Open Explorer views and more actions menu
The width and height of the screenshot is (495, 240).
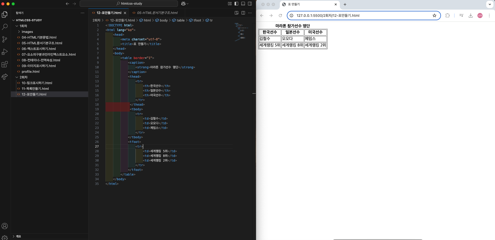point(82,13)
